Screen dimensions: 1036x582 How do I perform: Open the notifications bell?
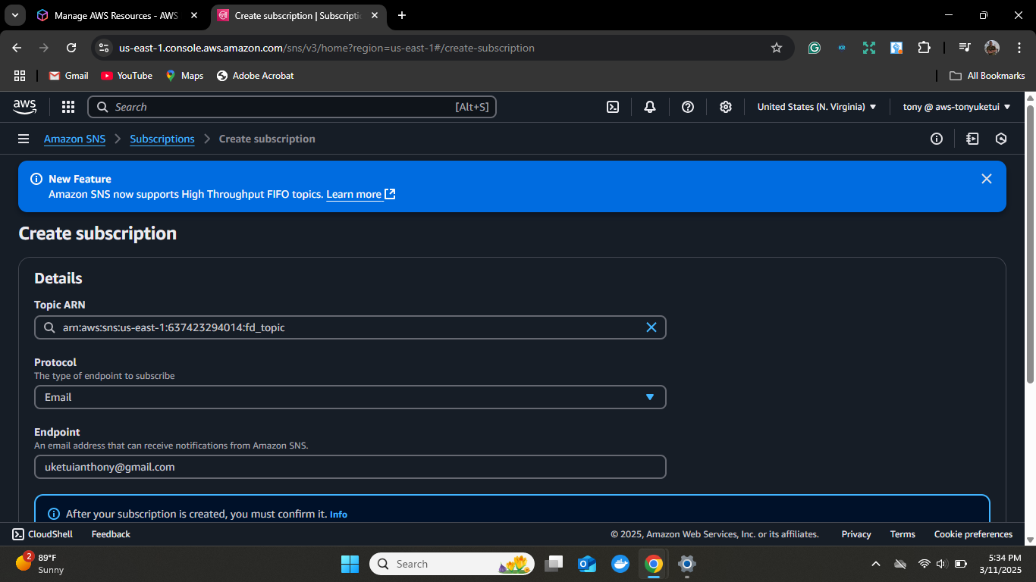pos(650,107)
